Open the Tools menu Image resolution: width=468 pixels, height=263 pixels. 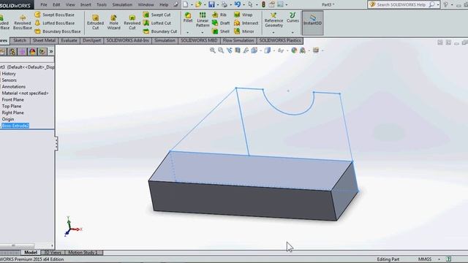pos(102,4)
